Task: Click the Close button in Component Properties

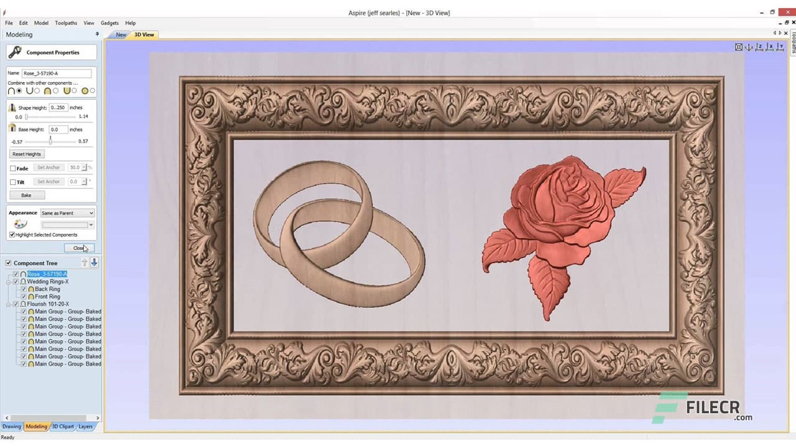Action: (x=80, y=248)
